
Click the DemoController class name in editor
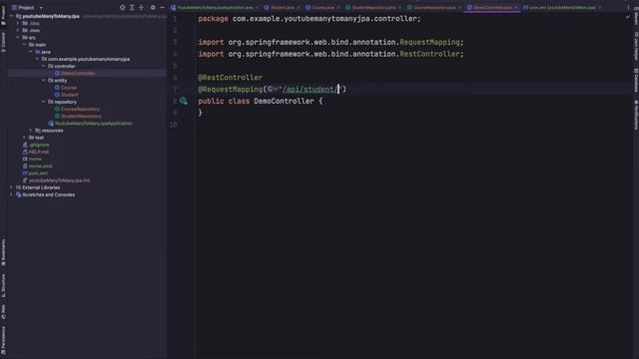coord(284,101)
